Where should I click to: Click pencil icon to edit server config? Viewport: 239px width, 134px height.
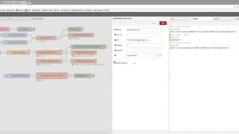pyautogui.click(x=160, y=55)
